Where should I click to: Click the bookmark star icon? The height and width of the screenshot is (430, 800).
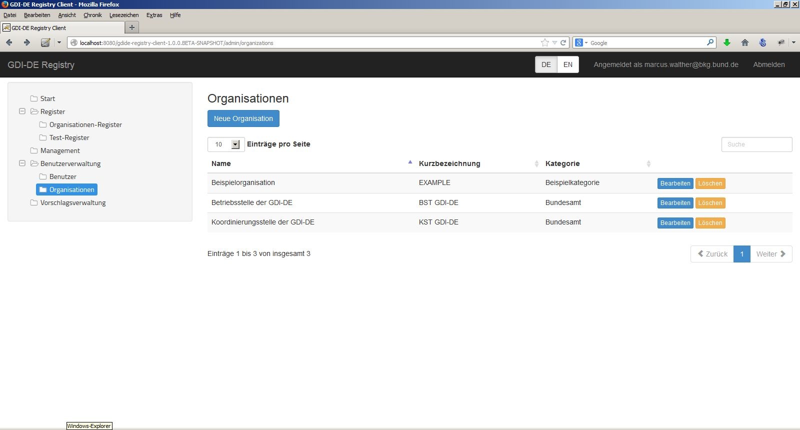pos(544,42)
